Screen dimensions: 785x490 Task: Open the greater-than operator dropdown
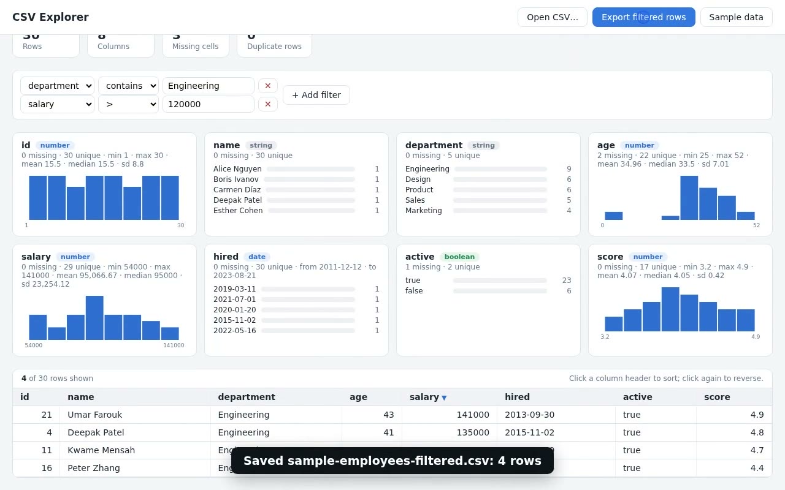point(128,104)
